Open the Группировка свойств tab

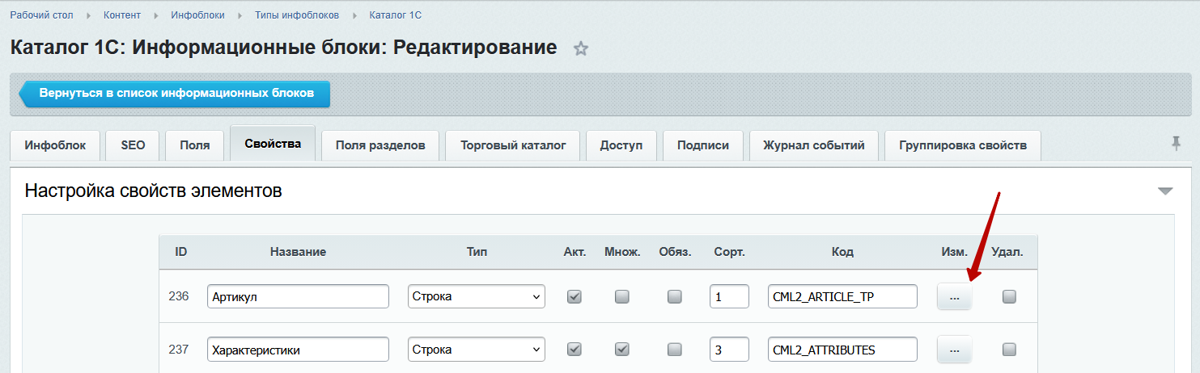pyautogui.click(x=963, y=145)
